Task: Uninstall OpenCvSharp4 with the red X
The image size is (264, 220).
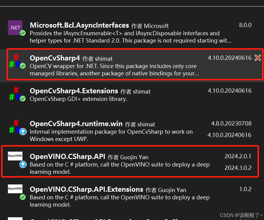Action: tap(258, 58)
